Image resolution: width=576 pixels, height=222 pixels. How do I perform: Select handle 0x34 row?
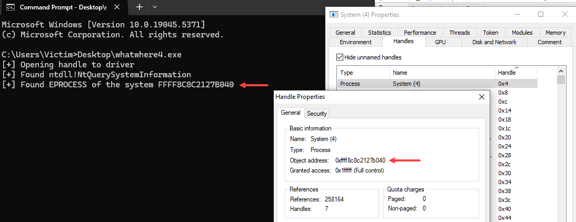504,182
